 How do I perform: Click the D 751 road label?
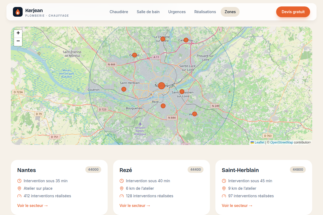55,137
